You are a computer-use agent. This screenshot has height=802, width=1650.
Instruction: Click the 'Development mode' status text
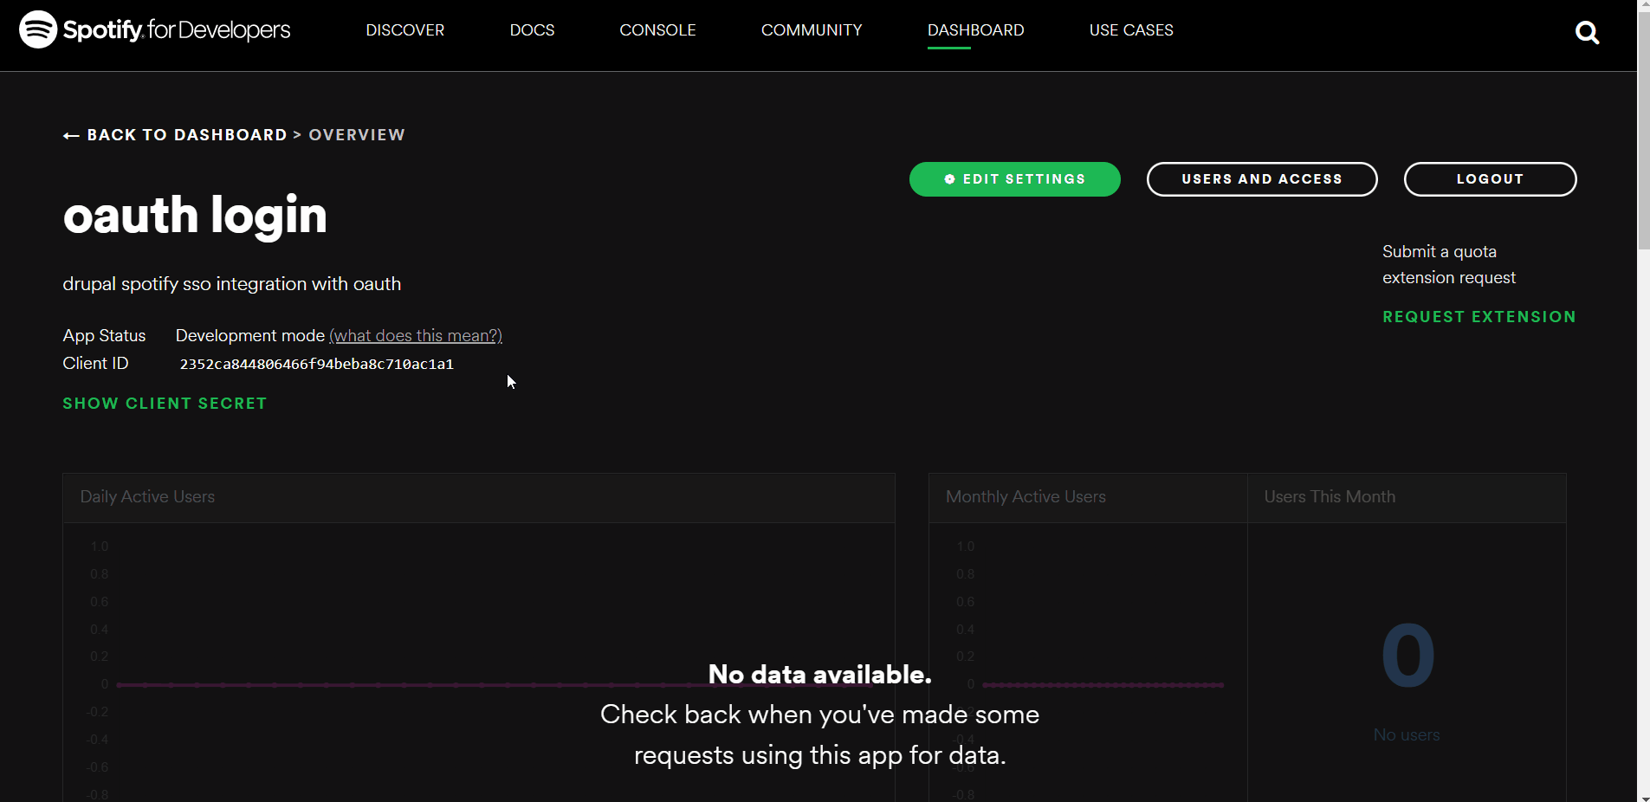250,335
